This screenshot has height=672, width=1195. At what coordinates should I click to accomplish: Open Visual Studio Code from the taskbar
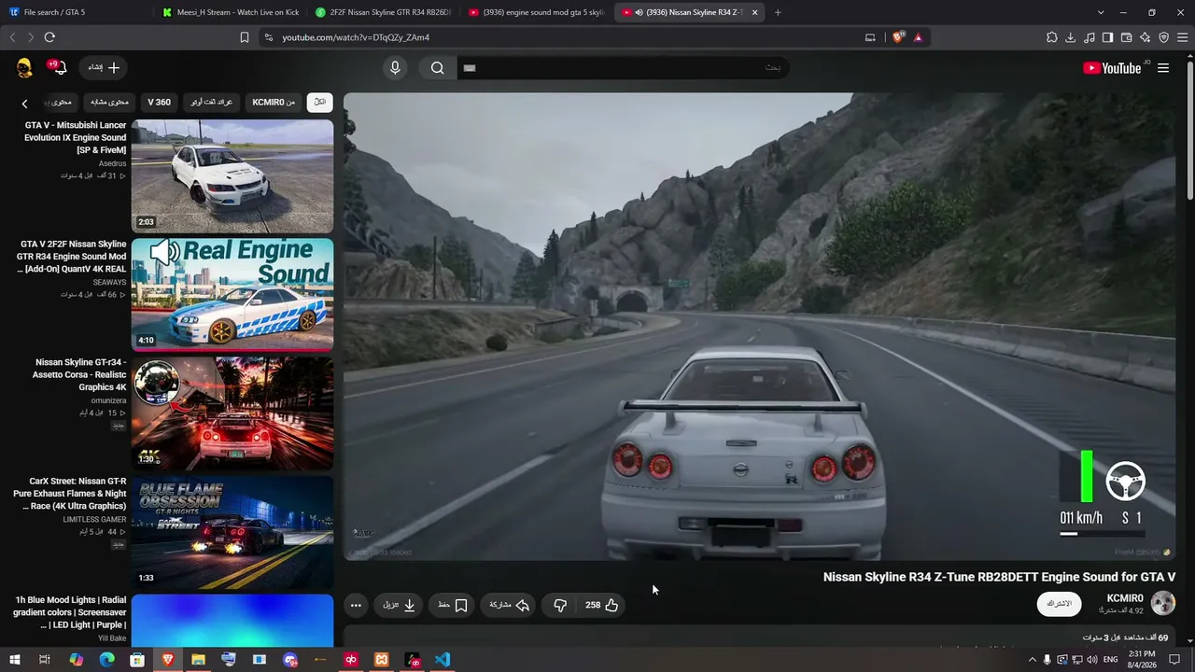coord(443,660)
